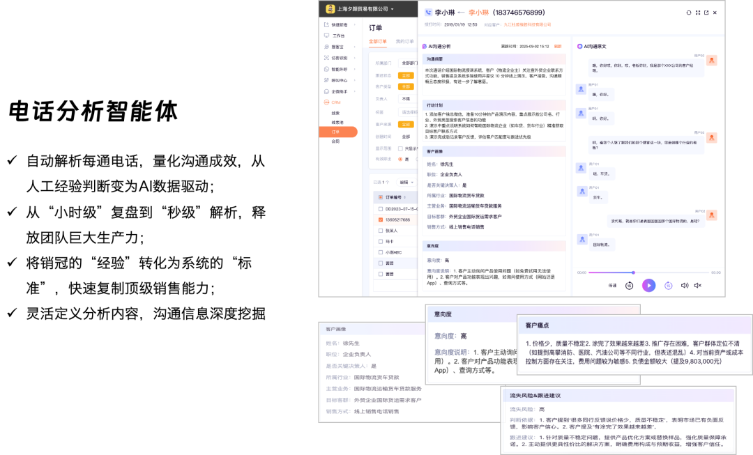Expand the 快捷新增 submenu chevron
Screen dimensions: 753x455
tap(355, 24)
